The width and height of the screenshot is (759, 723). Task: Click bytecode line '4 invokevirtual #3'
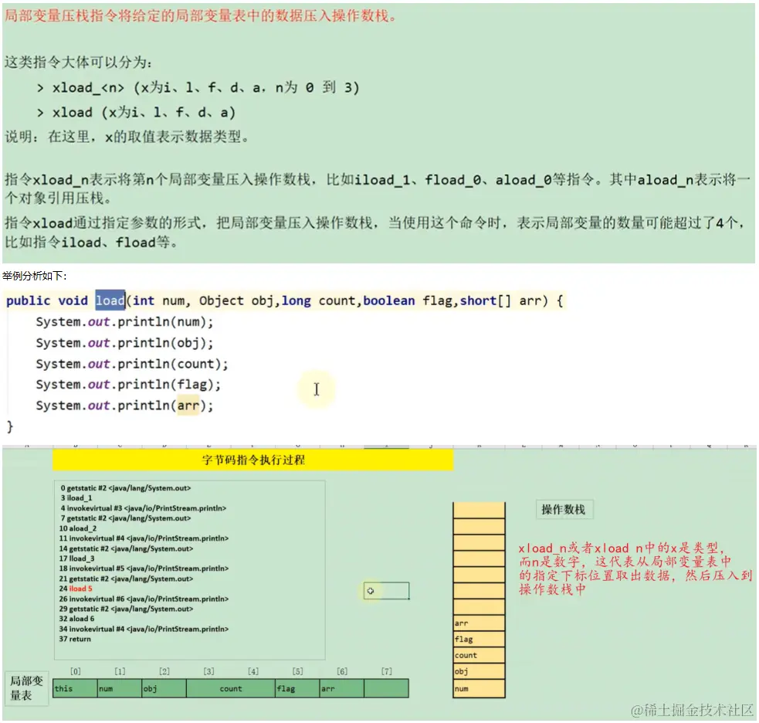coord(144,508)
